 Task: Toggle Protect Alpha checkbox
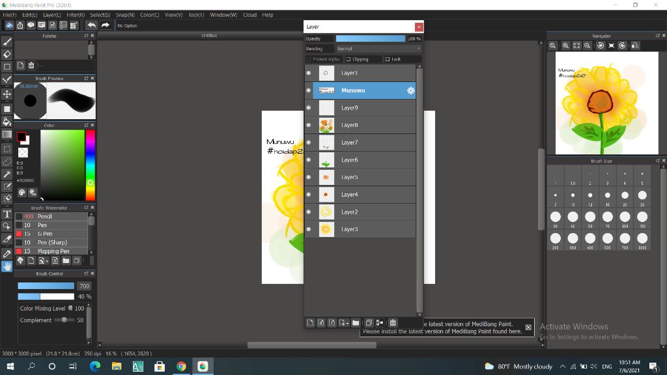309,59
